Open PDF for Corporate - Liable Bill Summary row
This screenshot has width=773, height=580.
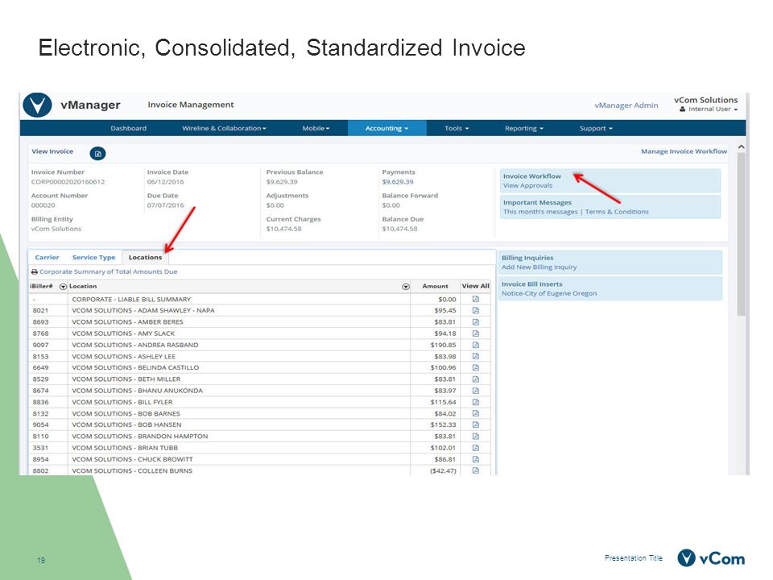click(476, 299)
